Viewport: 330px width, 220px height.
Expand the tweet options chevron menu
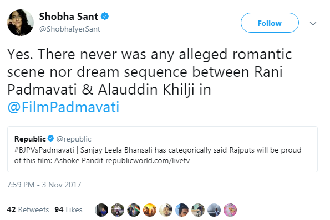(x=313, y=23)
